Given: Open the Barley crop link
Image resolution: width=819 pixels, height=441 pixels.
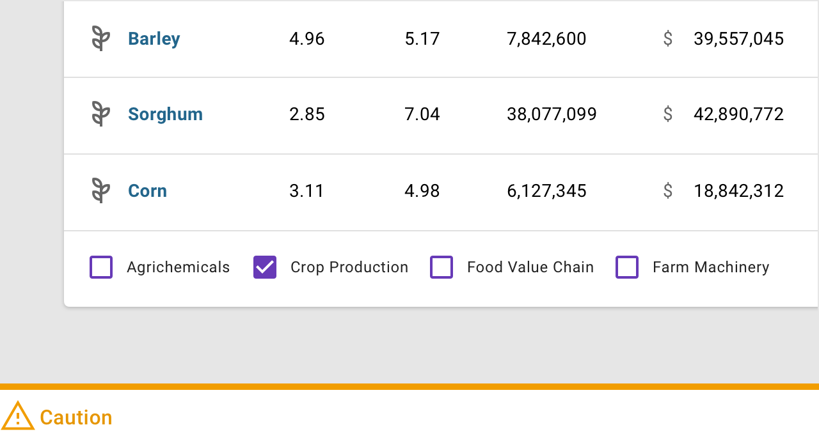Looking at the screenshot, I should tap(154, 39).
